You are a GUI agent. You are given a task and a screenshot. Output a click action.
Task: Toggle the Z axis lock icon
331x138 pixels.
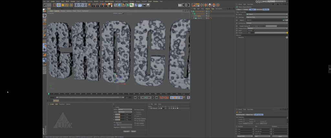click(84, 5)
